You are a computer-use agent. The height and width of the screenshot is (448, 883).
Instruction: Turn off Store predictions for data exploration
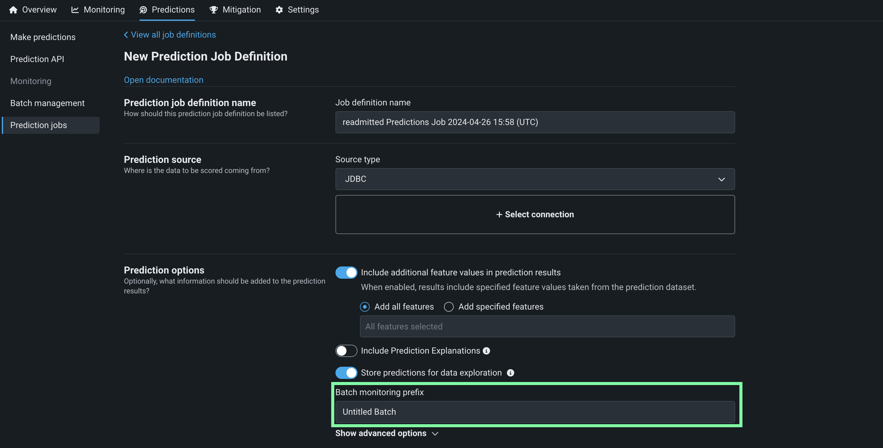coord(346,373)
